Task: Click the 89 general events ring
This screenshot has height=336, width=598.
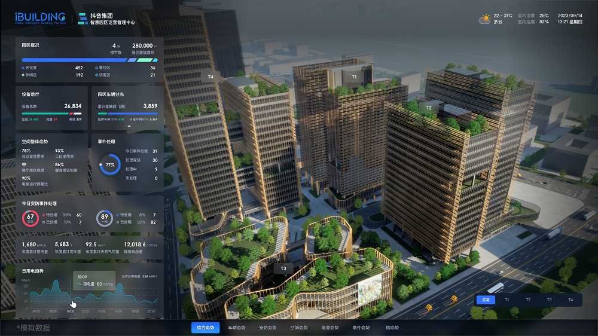Action: (x=105, y=219)
